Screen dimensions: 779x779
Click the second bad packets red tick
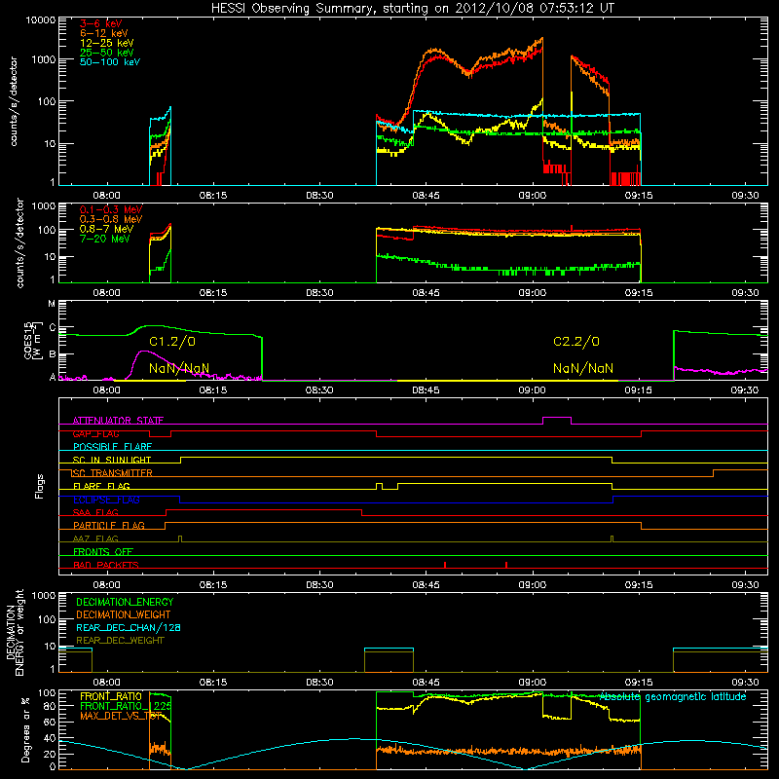[x=506, y=565]
